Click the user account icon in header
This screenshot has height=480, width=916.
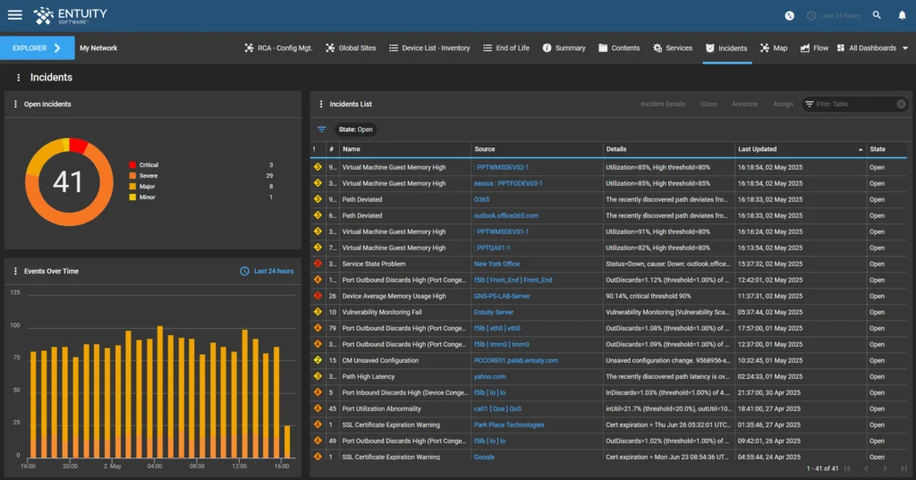coord(789,16)
